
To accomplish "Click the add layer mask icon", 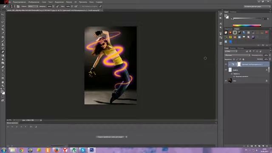I will (x=252, y=146).
